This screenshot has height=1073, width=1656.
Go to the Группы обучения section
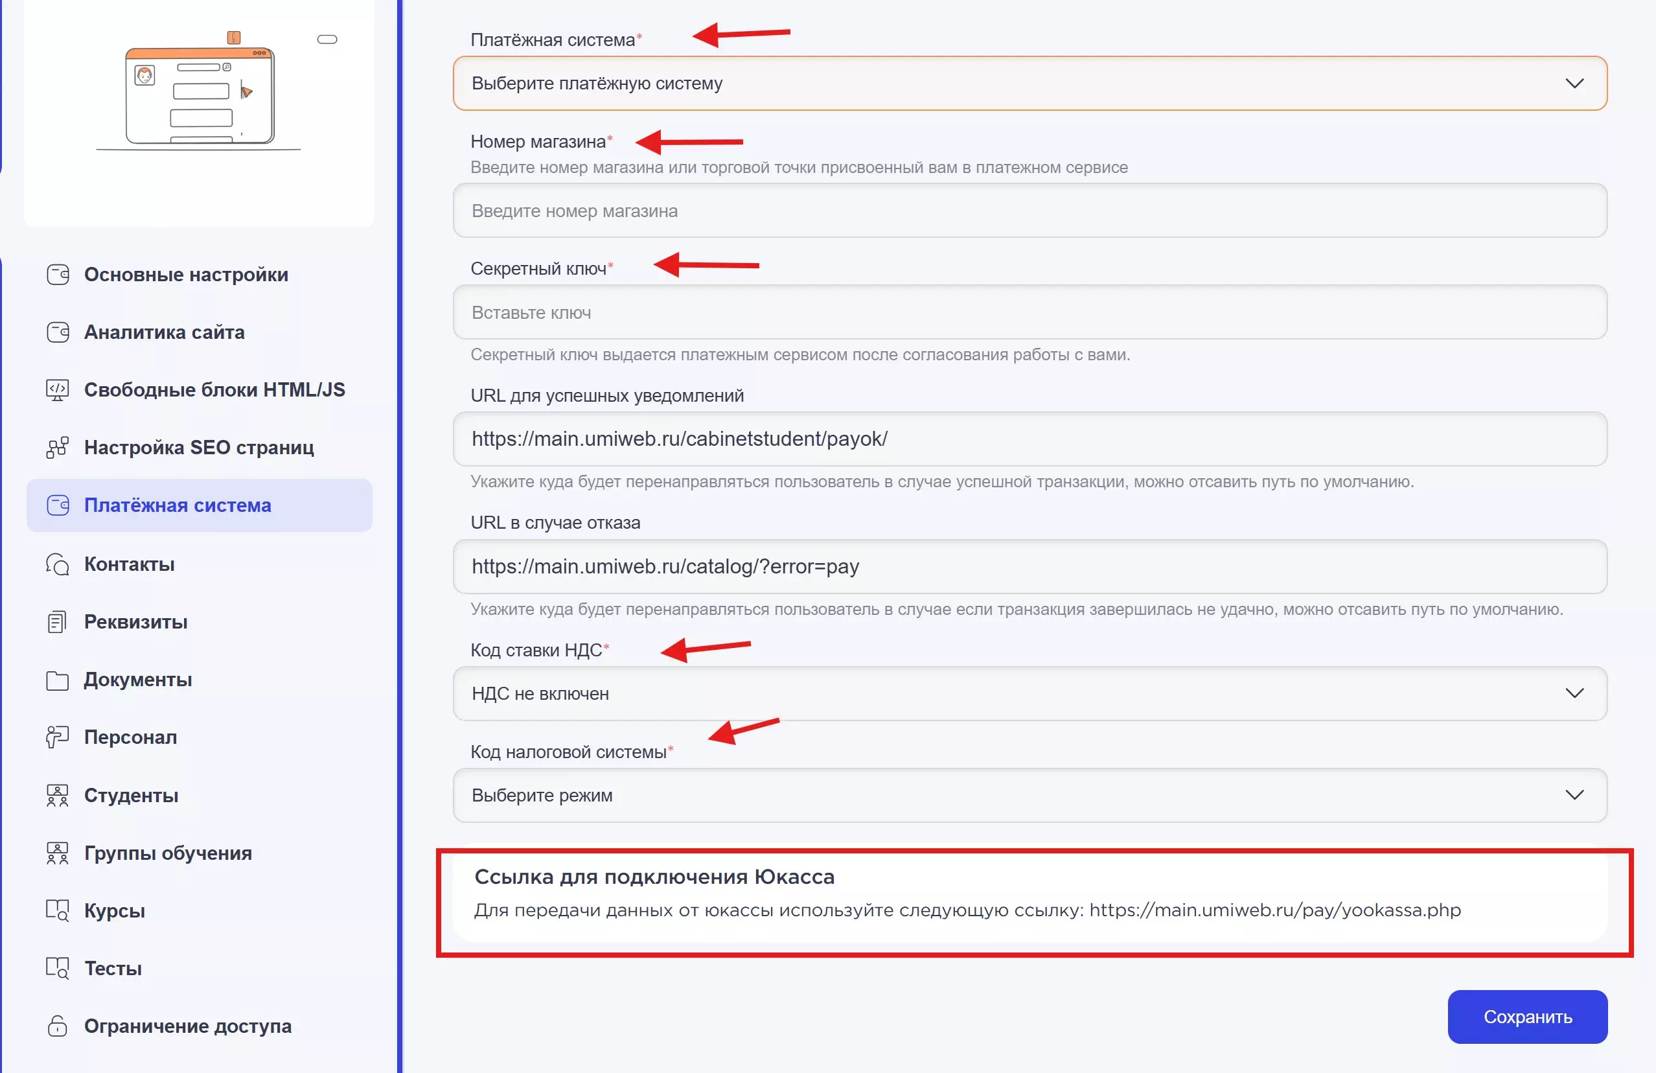(x=168, y=853)
